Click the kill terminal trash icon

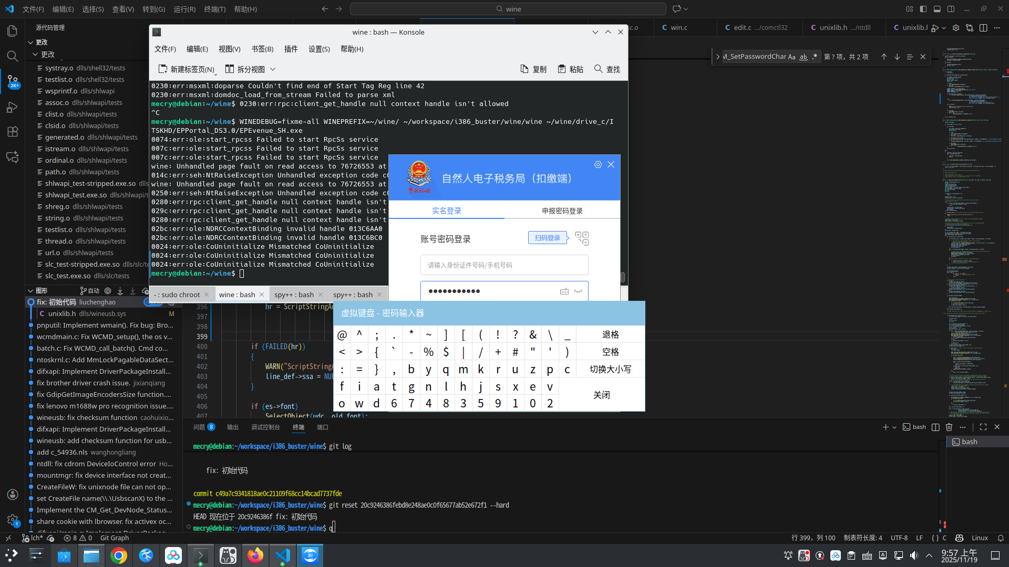[x=949, y=427]
